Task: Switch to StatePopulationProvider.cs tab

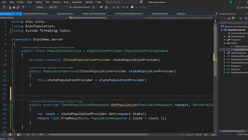Action: click(36, 14)
